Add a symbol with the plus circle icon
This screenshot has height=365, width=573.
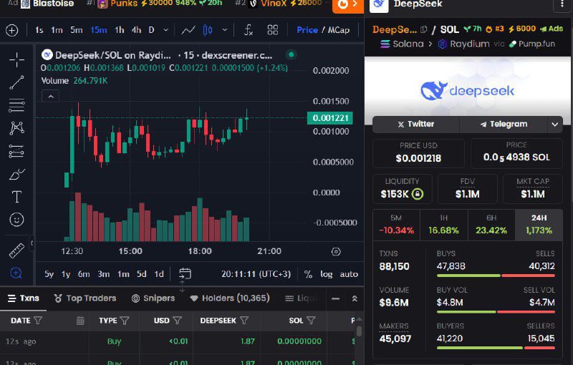(12, 30)
